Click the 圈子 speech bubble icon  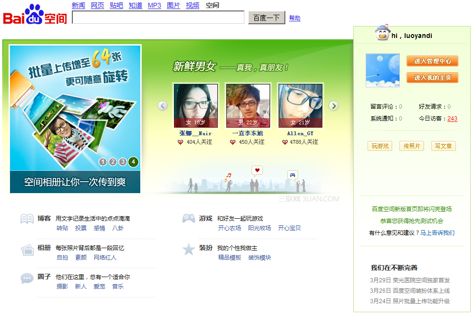[27, 278]
